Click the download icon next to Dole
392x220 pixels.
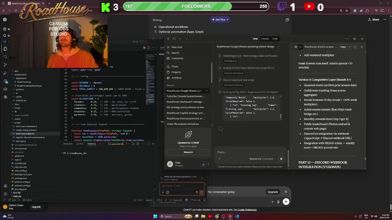203,164
